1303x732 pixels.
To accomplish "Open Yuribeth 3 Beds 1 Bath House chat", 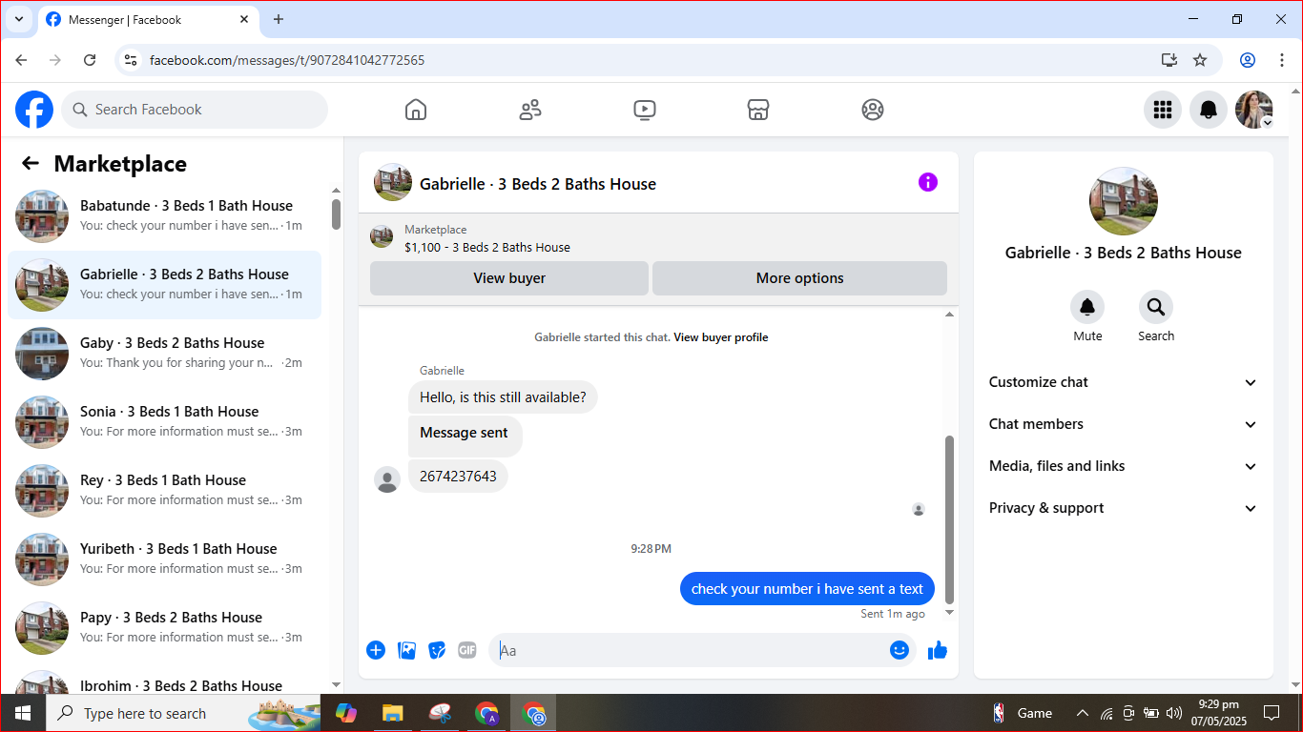I will coord(164,559).
